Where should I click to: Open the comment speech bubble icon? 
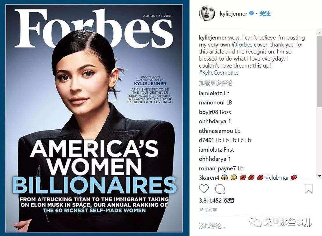click(220, 189)
